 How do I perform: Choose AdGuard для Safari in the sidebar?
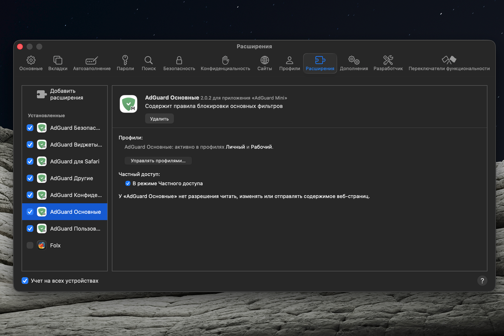[x=65, y=161]
